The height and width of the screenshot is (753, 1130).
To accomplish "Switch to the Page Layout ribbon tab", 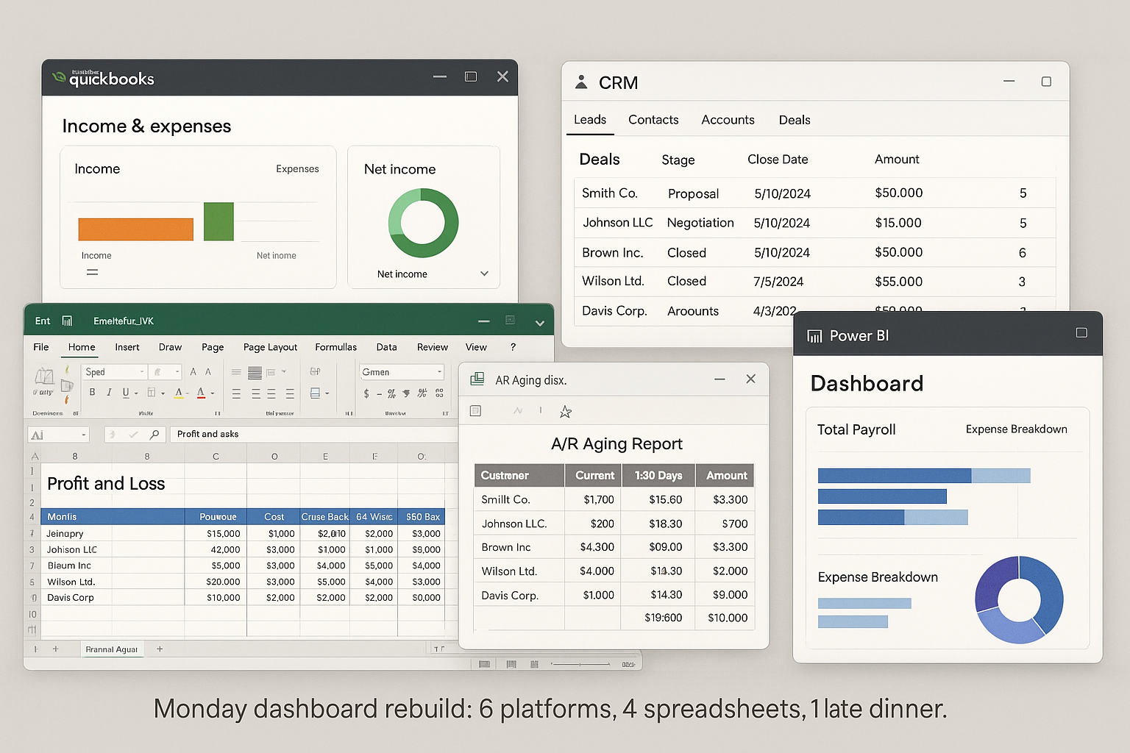I will coord(270,347).
